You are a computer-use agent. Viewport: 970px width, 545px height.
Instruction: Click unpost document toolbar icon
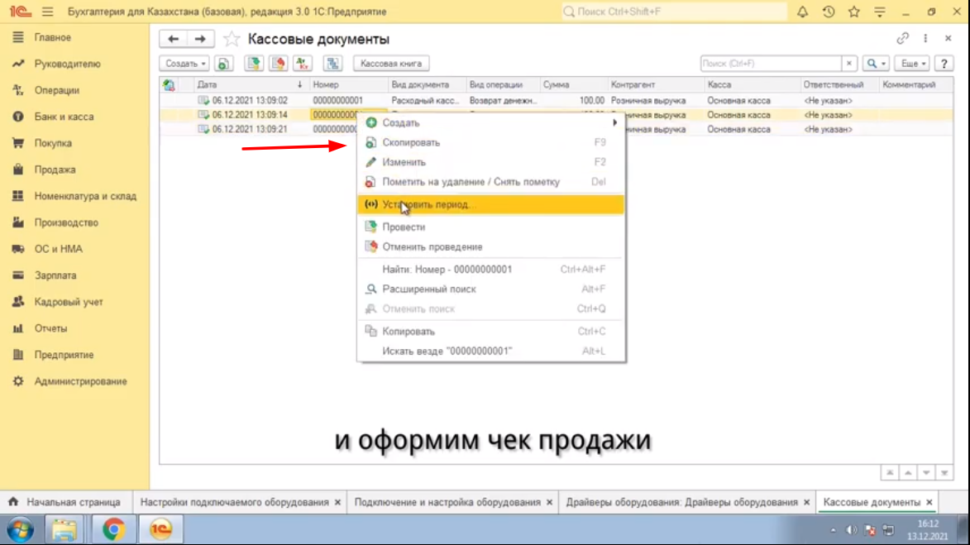point(278,64)
